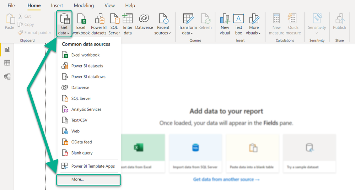The width and height of the screenshot is (355, 190).
Task: Choose Dataverse from the dropdown menu
Action: click(89, 87)
